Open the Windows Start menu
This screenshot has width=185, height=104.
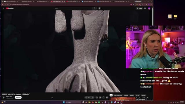click(64, 102)
